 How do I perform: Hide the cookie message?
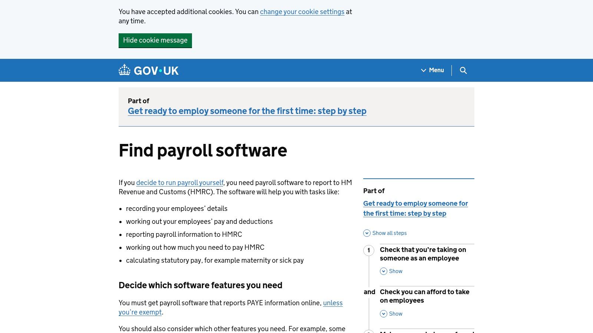coord(155,40)
